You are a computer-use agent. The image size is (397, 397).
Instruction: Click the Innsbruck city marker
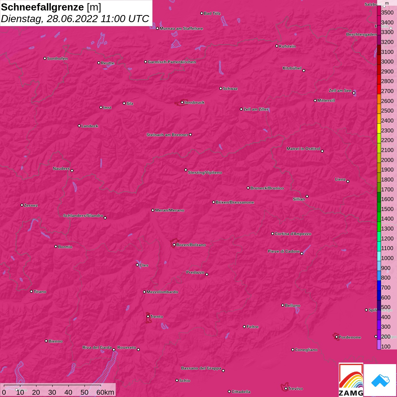click(182, 102)
